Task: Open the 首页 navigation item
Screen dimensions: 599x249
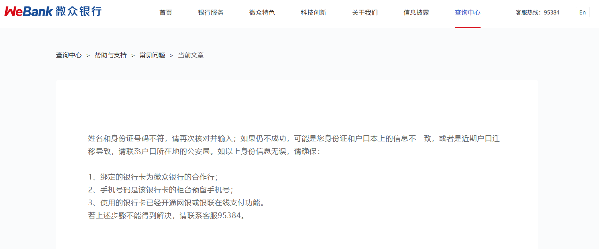Action: coord(166,12)
